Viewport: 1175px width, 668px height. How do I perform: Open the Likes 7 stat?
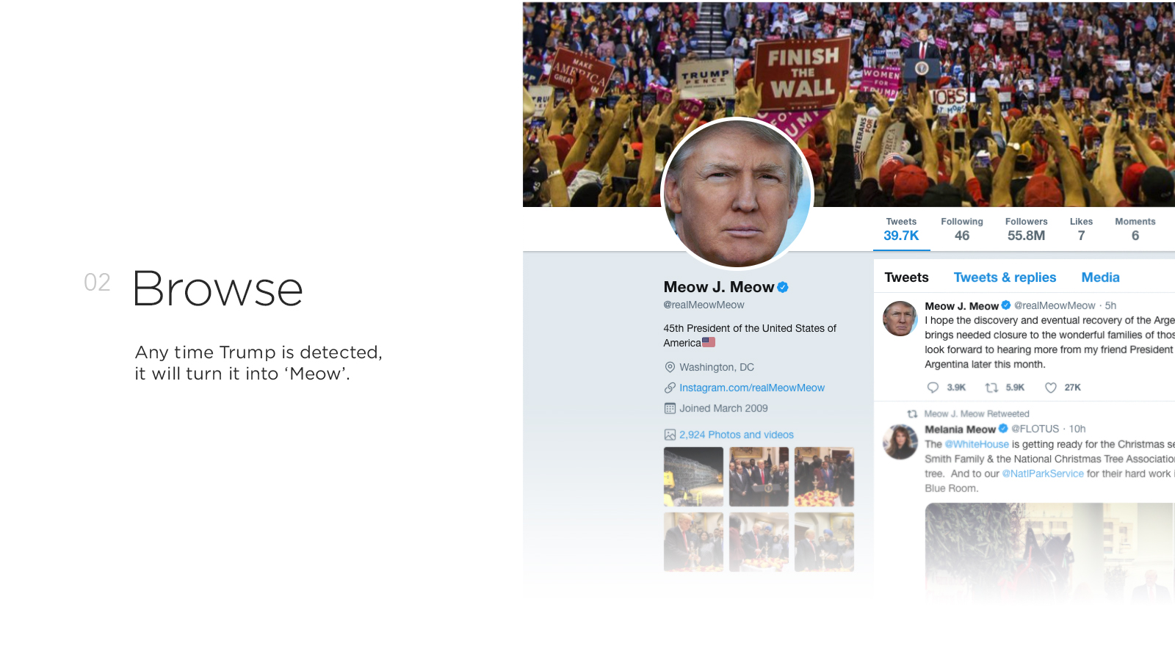point(1081,229)
